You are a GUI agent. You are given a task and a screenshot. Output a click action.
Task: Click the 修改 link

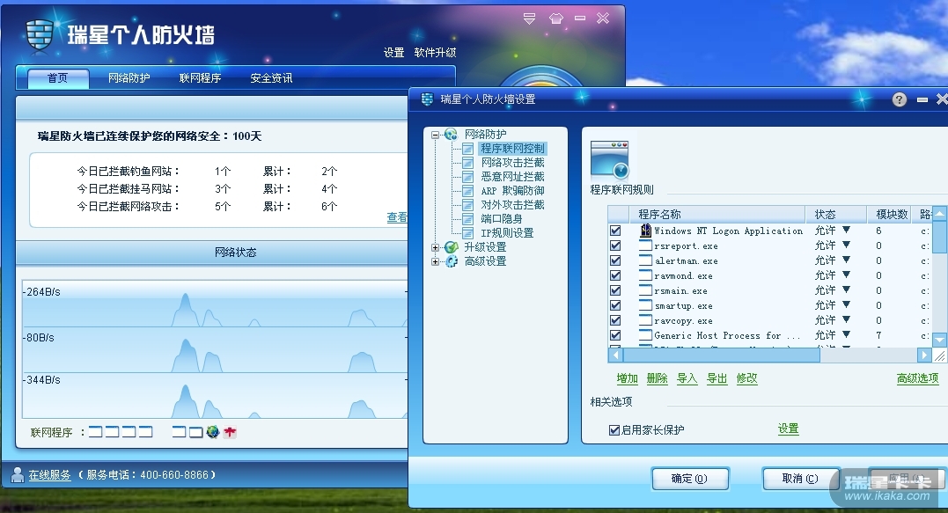[x=746, y=378]
